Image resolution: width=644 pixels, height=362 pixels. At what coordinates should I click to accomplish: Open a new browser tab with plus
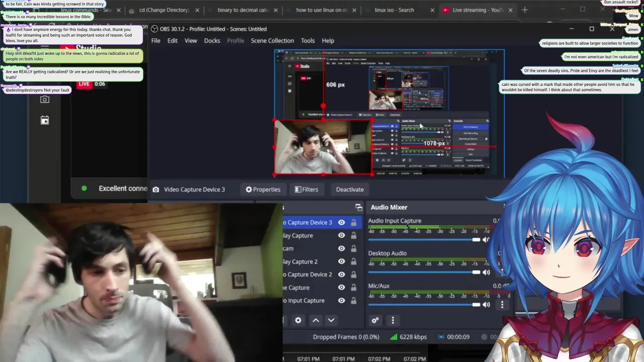[525, 10]
